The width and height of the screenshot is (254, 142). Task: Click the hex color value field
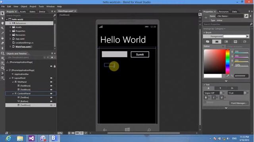pyautogui.click(x=241, y=76)
